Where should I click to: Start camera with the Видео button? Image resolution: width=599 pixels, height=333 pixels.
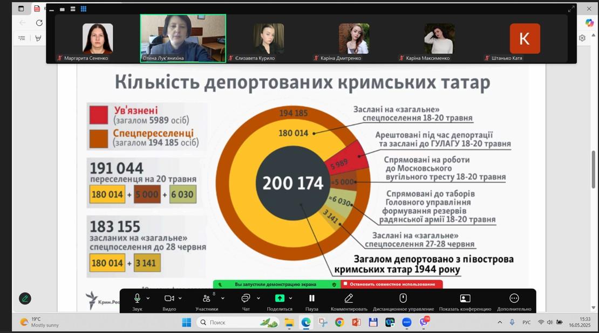pyautogui.click(x=169, y=301)
